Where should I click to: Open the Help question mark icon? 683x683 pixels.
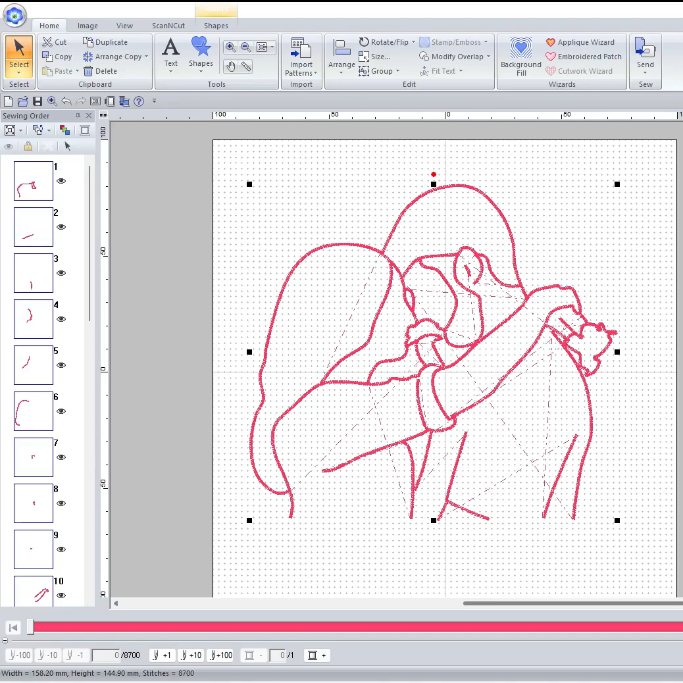(x=139, y=101)
